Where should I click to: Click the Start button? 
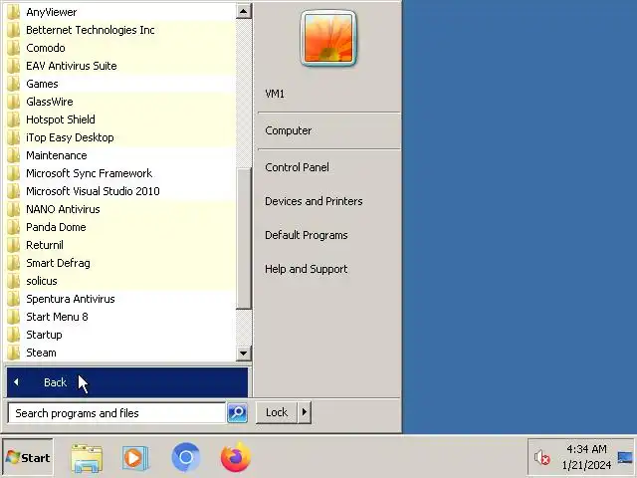click(x=28, y=458)
